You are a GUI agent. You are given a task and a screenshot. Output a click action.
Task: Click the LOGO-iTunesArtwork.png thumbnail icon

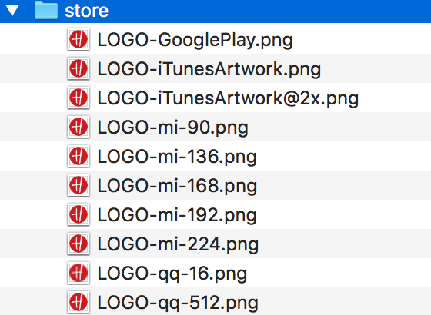[79, 68]
